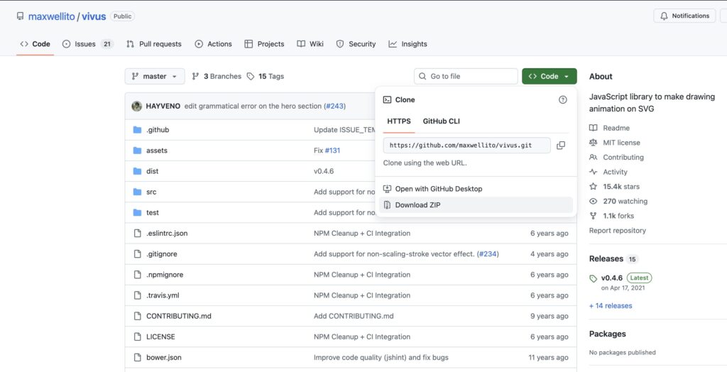Click the Go to file search field
Viewport: 727px width, 372px height.
click(466, 77)
